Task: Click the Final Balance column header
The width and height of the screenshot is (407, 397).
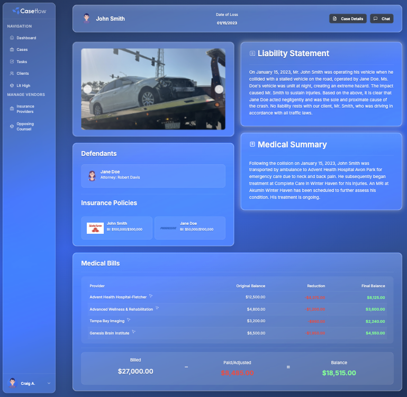Action: click(x=373, y=286)
